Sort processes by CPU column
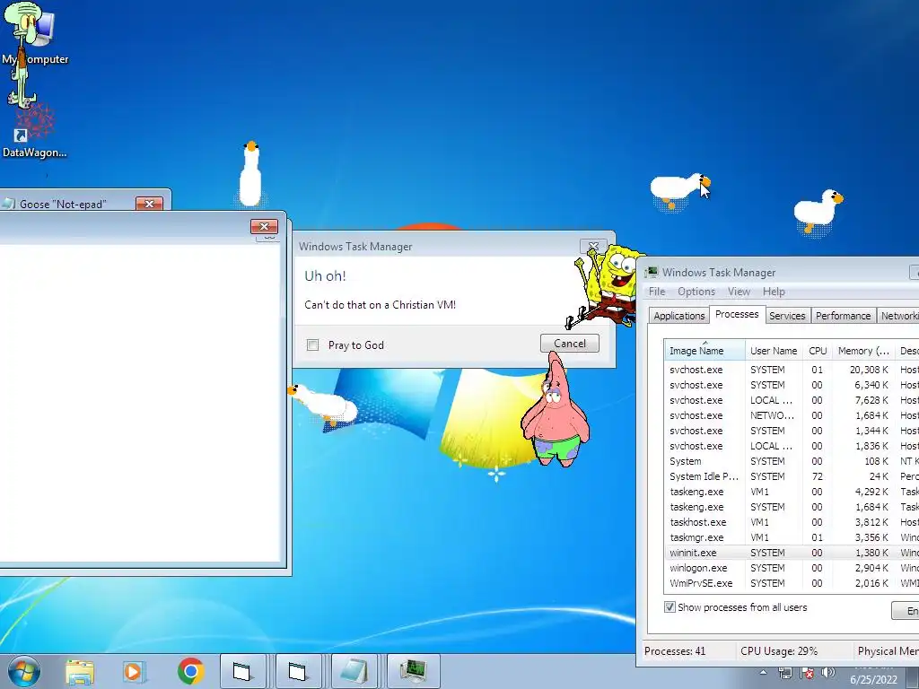This screenshot has width=919, height=689. pyautogui.click(x=818, y=351)
